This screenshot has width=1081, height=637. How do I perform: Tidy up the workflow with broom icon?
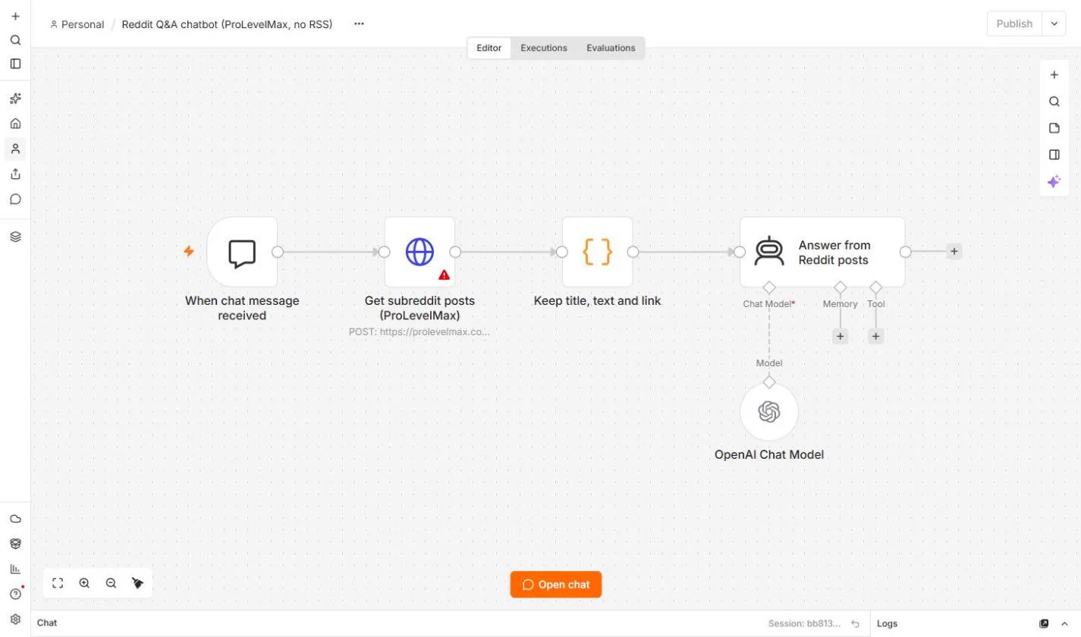tap(137, 583)
